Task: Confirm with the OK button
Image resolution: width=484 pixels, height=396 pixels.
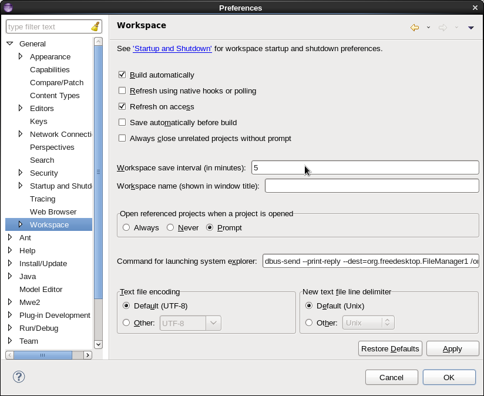Action: (449, 377)
